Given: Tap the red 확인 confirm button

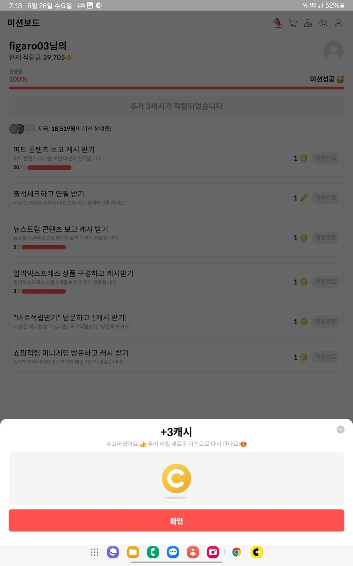Looking at the screenshot, I should [x=176, y=520].
